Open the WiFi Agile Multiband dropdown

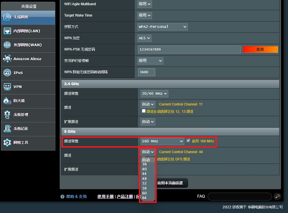(x=144, y=4)
